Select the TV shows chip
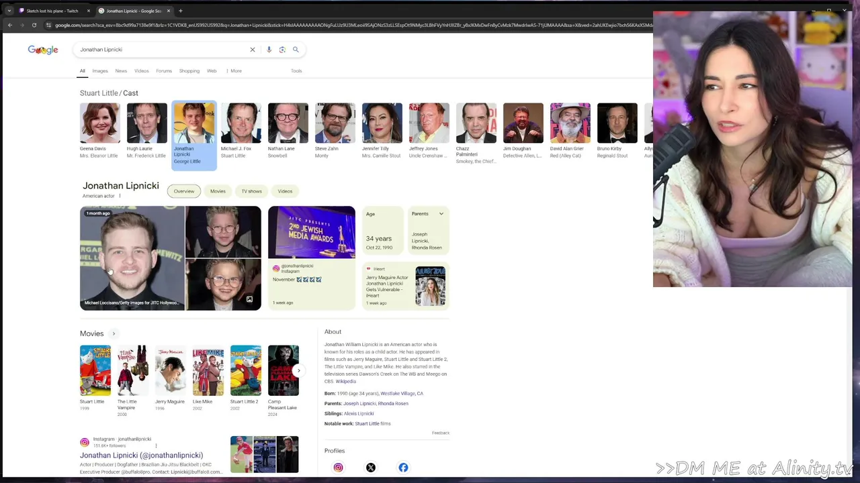The width and height of the screenshot is (860, 483). pos(252,191)
